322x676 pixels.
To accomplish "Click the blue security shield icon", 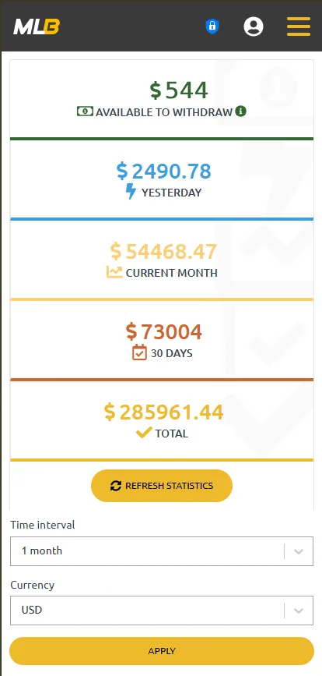I will tap(212, 27).
